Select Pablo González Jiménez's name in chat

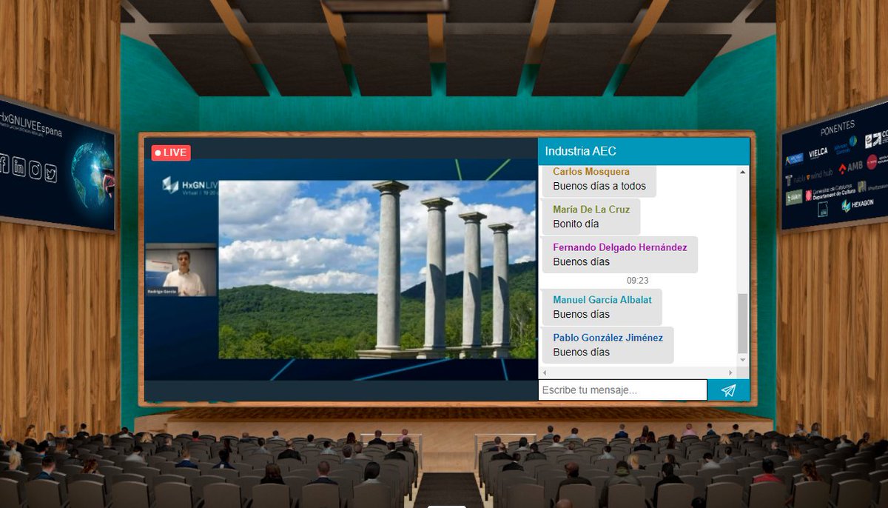point(608,338)
